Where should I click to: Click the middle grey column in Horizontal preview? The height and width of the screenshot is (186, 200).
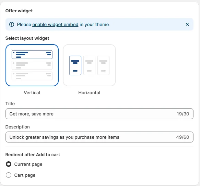(89, 65)
